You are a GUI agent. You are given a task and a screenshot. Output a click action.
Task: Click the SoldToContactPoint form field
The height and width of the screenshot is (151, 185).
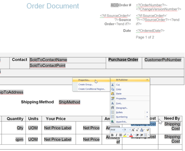click(48, 66)
